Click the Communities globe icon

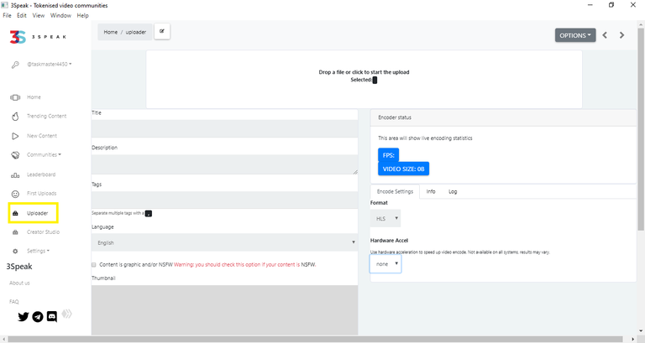pyautogui.click(x=15, y=155)
